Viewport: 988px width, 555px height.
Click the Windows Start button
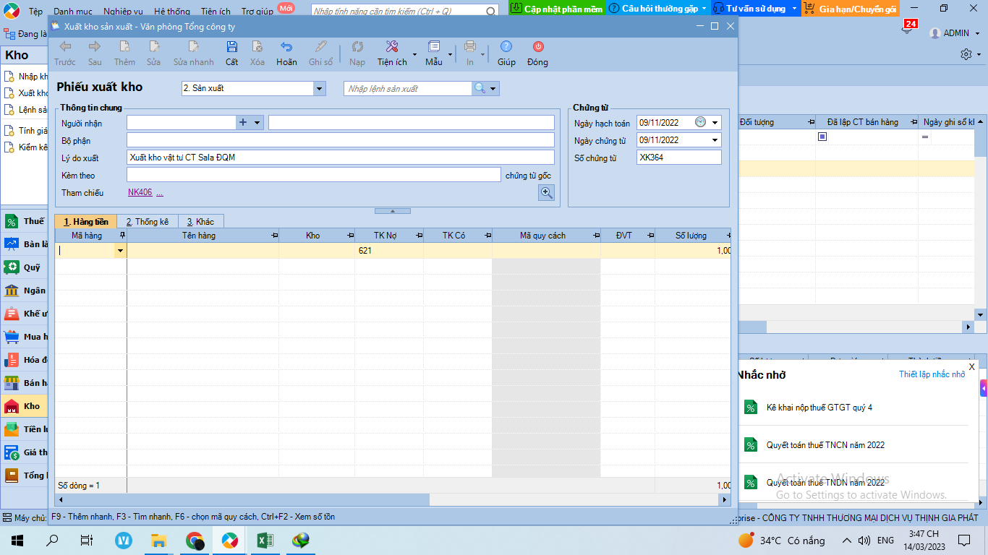pos(17,540)
